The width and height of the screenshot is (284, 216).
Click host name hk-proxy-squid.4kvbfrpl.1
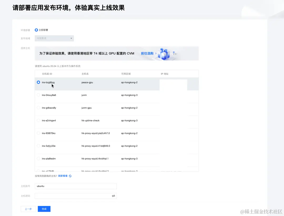click(x=95, y=159)
